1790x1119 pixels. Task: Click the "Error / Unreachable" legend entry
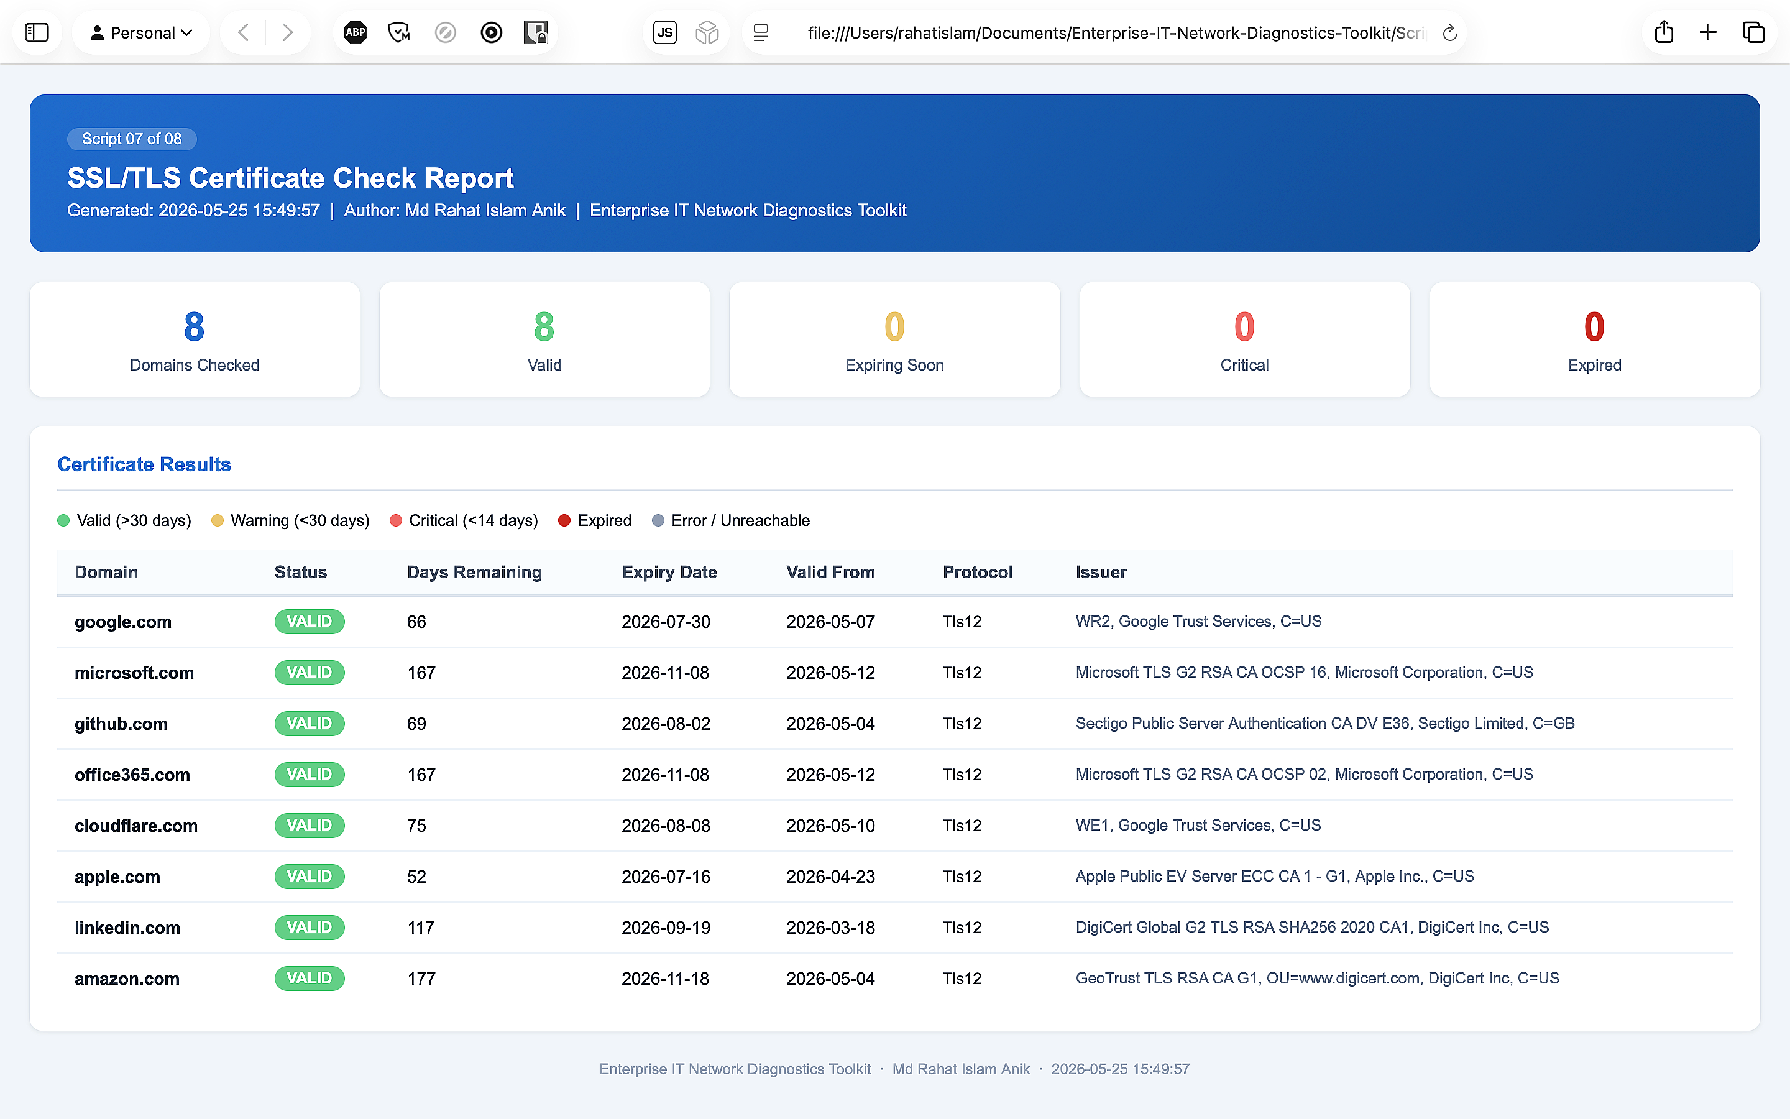click(x=731, y=521)
